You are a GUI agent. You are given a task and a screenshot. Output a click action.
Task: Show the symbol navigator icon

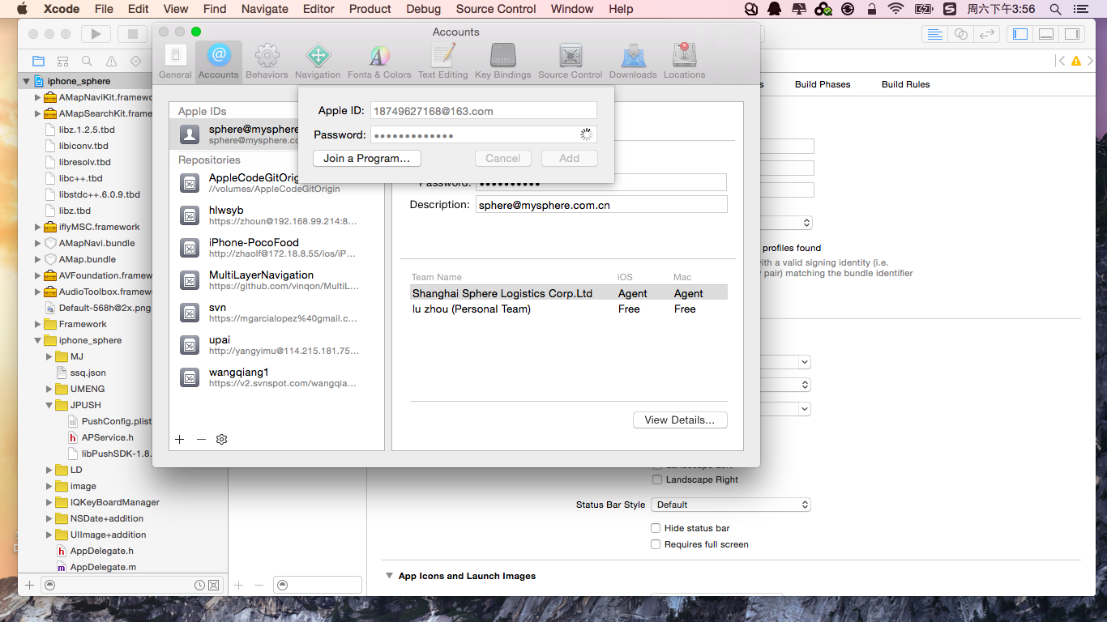pos(62,61)
